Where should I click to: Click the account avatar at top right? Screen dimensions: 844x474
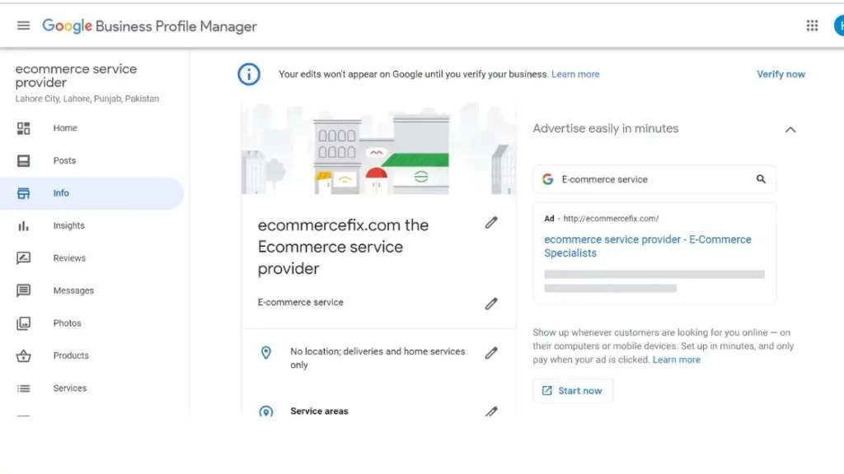838,26
